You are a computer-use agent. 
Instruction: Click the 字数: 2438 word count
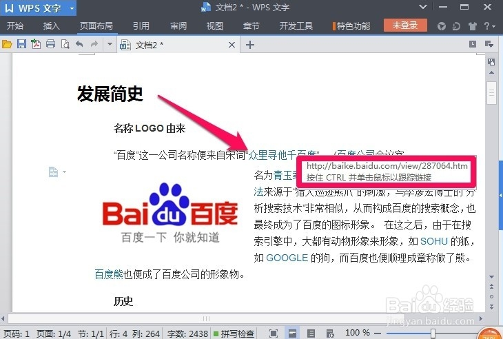pos(187,333)
